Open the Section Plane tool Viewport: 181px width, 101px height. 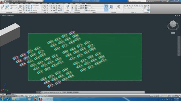click(67, 8)
